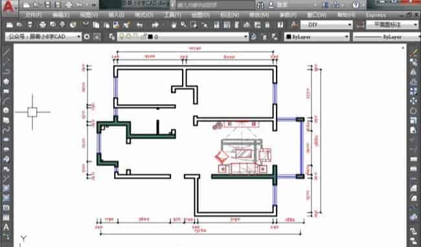
Task: Select the Pan hand tool
Action: coord(174,25)
